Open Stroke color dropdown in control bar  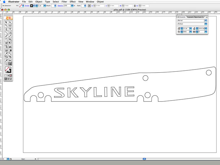tap(34, 6)
